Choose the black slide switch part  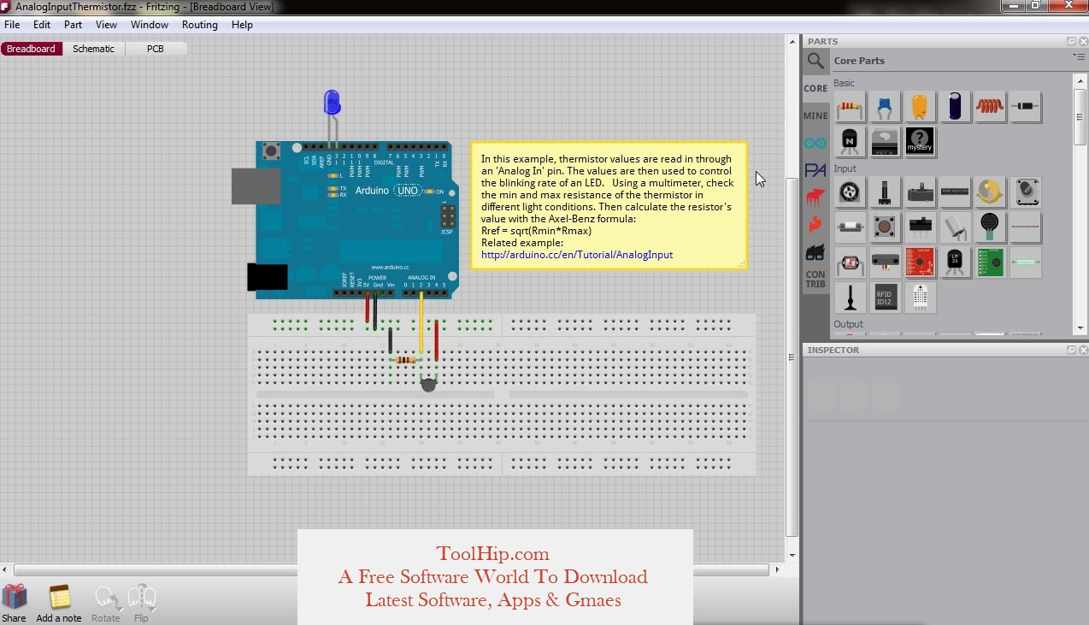click(x=920, y=227)
